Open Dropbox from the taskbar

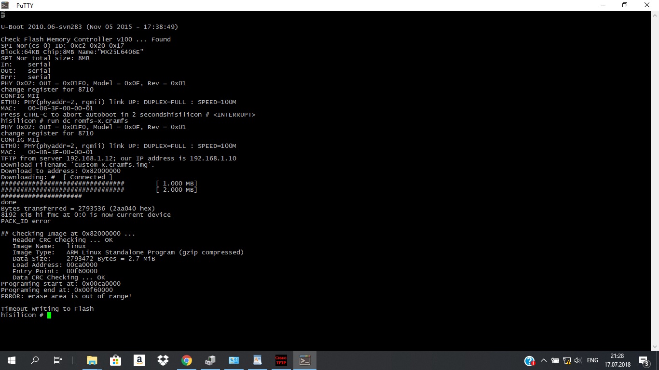pyautogui.click(x=163, y=360)
